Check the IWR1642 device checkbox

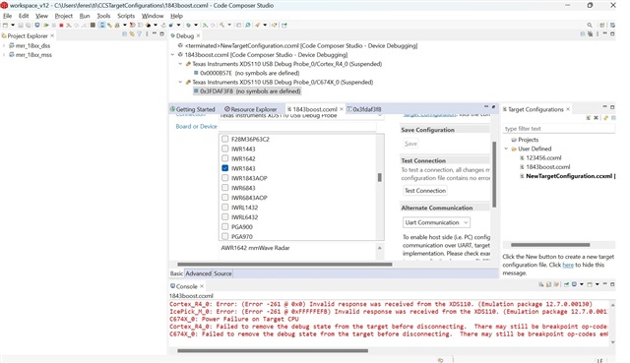(x=225, y=158)
